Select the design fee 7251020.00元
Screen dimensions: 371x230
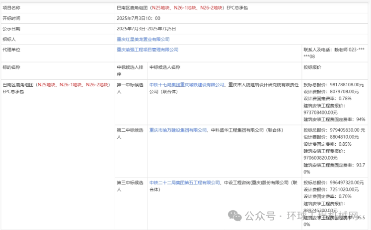[x=344, y=189]
